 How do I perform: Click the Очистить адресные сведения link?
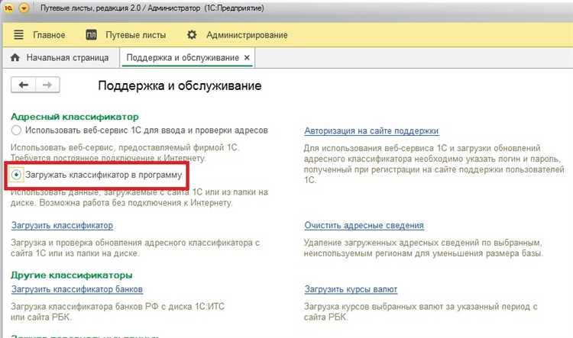coord(364,225)
